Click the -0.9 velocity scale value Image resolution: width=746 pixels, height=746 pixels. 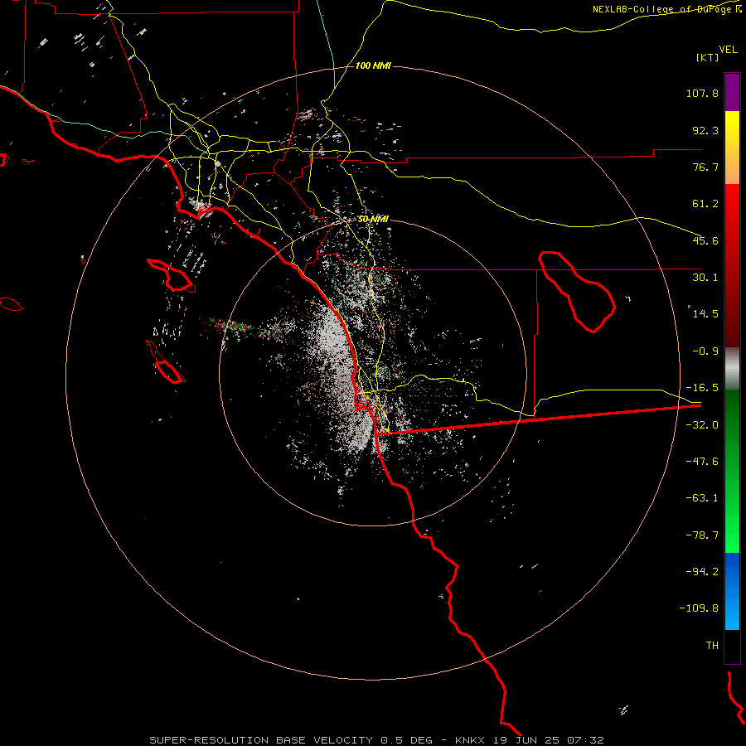point(705,351)
